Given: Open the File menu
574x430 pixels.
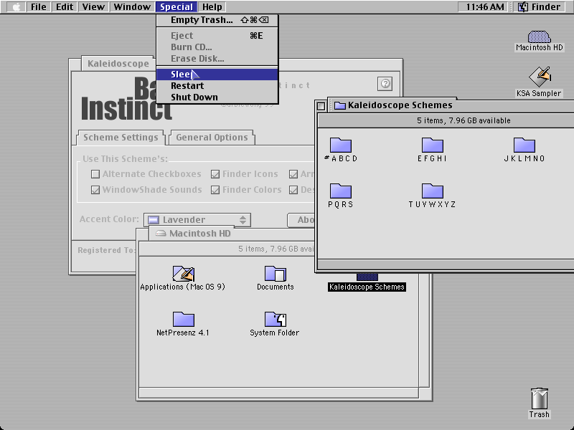Looking at the screenshot, I should 39,7.
